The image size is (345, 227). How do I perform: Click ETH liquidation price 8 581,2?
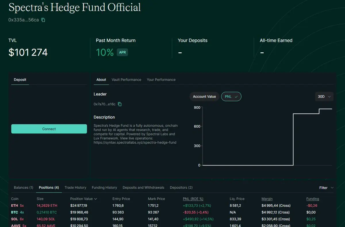tap(235, 206)
